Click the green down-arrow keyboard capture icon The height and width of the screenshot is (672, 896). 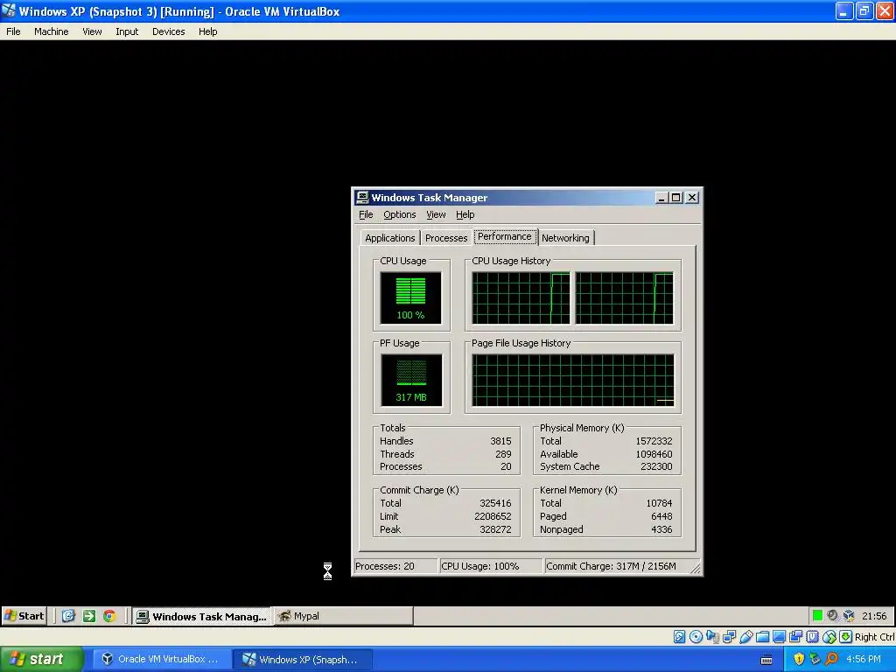[846, 637]
